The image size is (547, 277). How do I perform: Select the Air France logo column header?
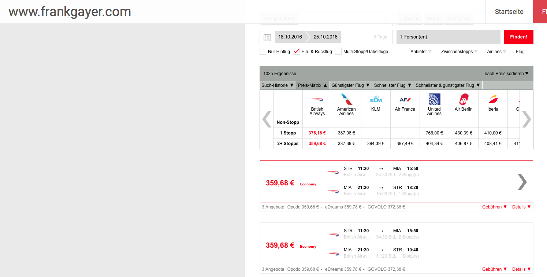(405, 99)
